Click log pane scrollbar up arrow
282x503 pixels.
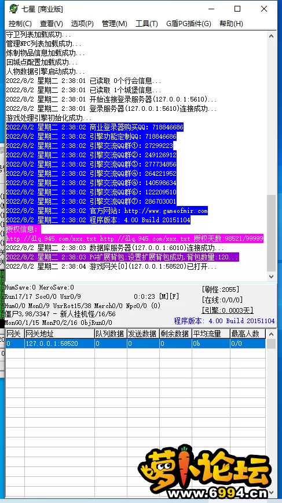pos(272,36)
